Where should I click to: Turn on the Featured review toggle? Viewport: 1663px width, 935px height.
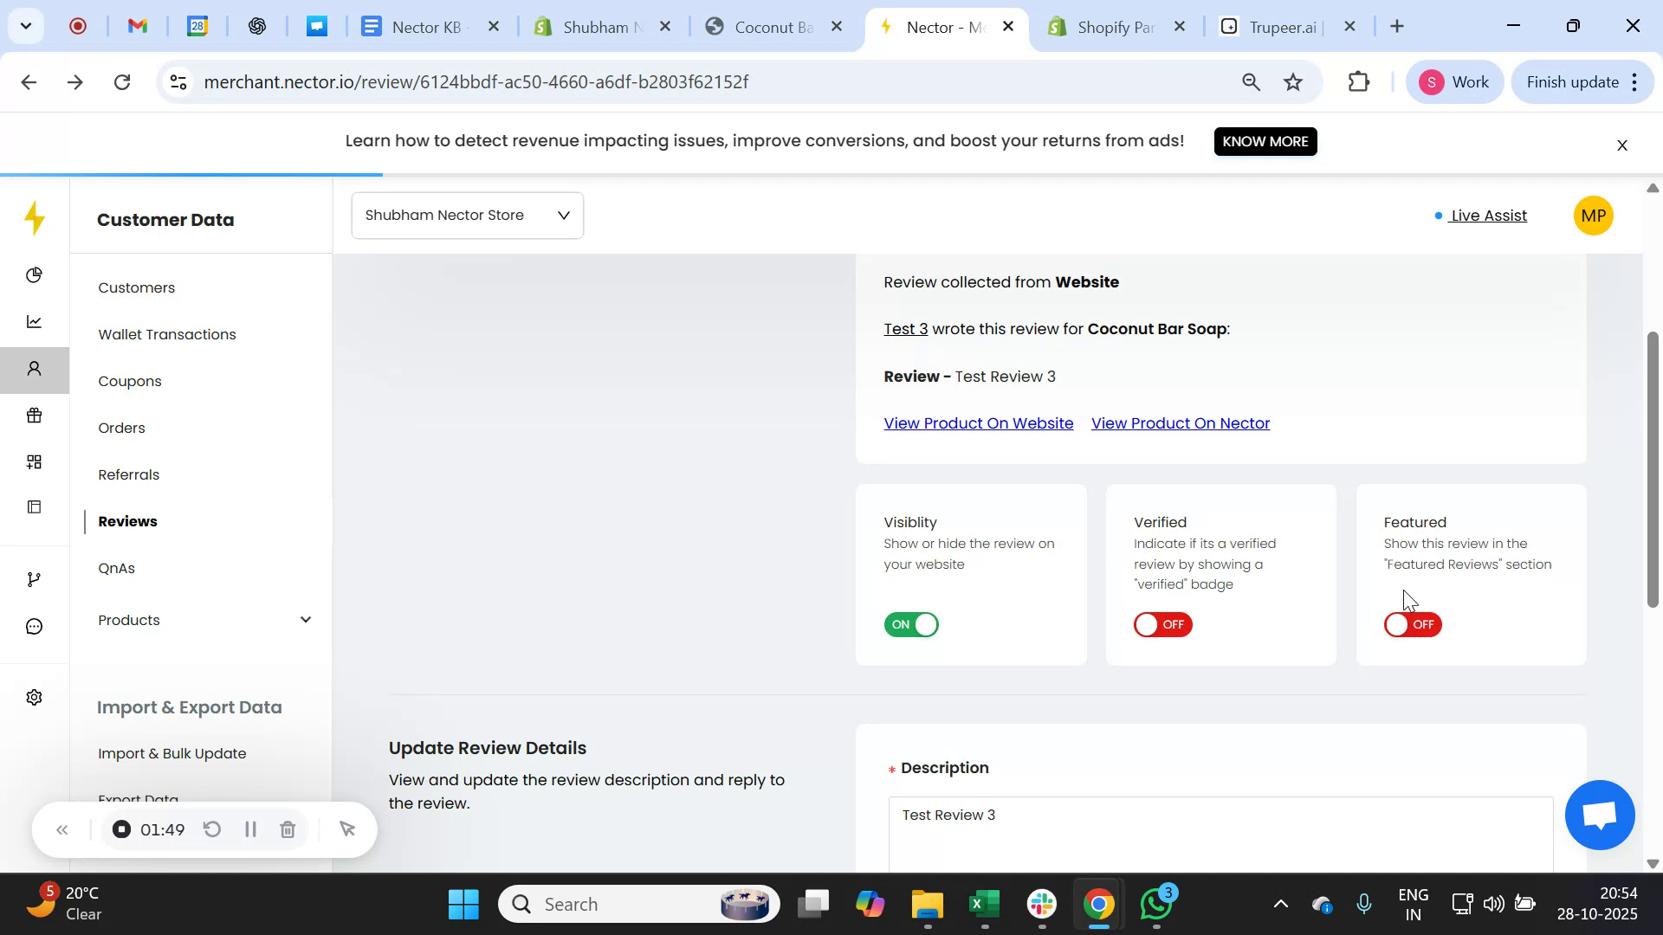(x=1412, y=624)
